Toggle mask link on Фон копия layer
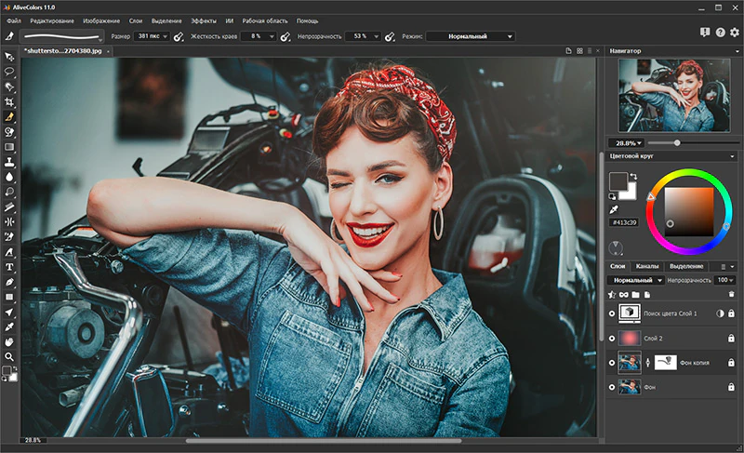This screenshot has width=744, height=453. (647, 363)
